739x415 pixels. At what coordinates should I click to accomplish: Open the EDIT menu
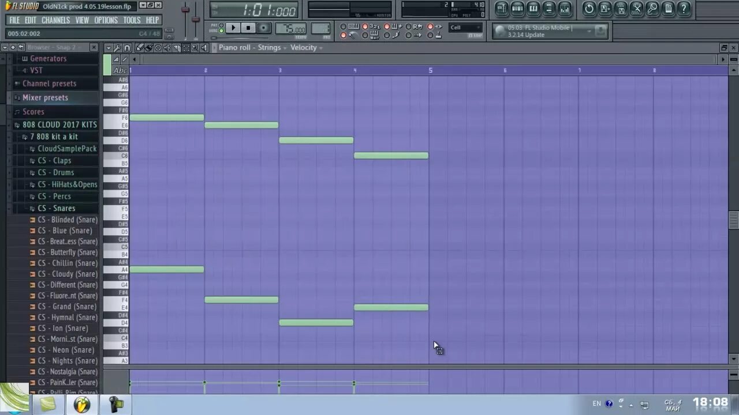tap(31, 20)
